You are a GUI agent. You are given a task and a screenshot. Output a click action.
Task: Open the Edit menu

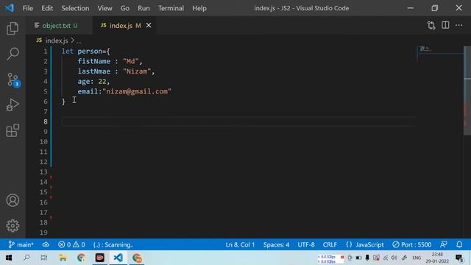(47, 8)
